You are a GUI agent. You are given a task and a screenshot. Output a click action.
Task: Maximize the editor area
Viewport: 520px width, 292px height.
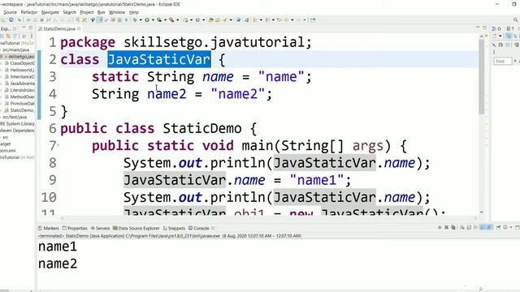pyautogui.click(x=484, y=28)
